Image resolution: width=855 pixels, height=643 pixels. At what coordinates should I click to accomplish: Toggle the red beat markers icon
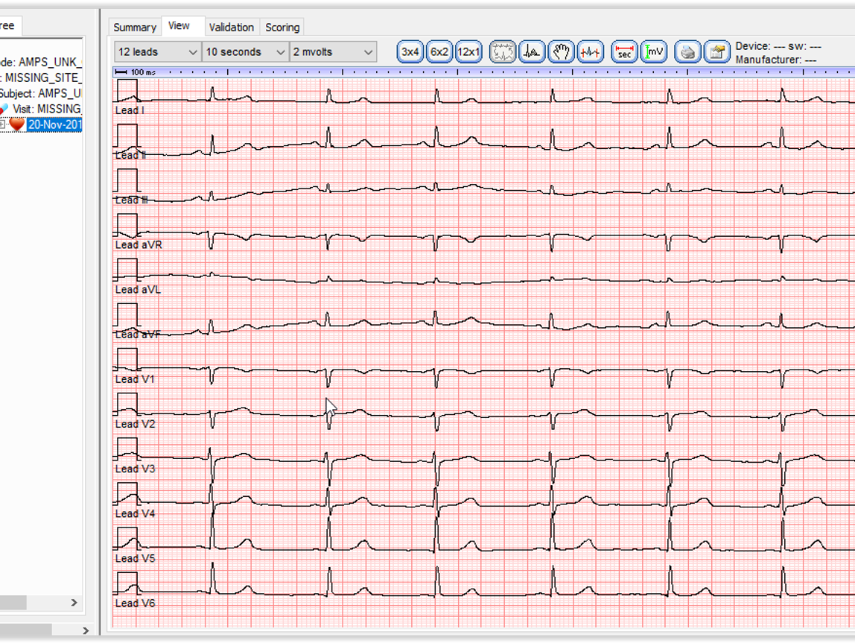[591, 52]
